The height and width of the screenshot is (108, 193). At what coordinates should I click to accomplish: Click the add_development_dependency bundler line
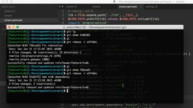click(113, 105)
